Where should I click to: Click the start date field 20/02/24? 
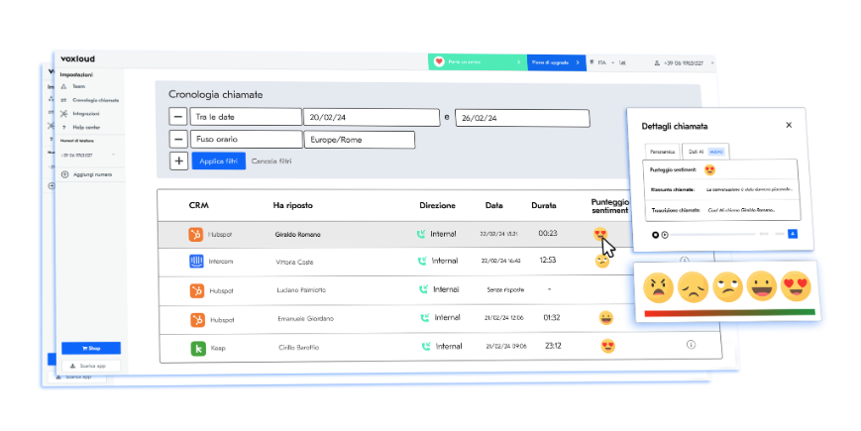point(371,117)
